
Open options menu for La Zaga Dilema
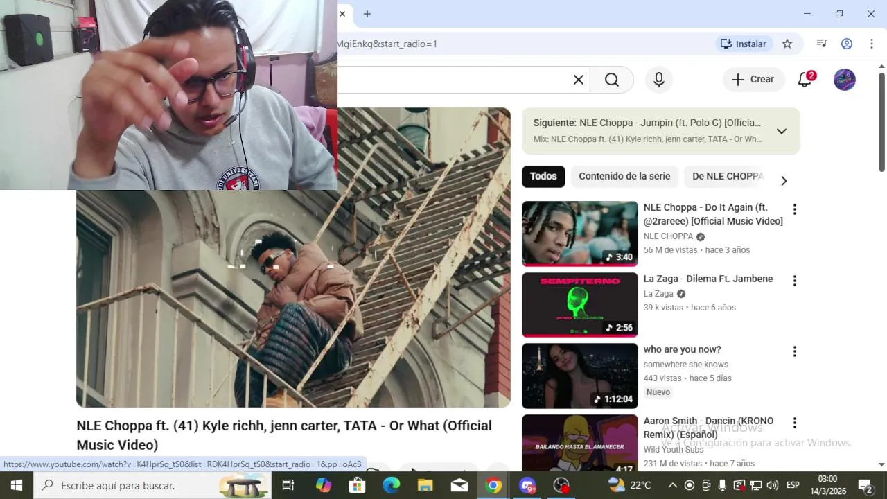tap(795, 281)
